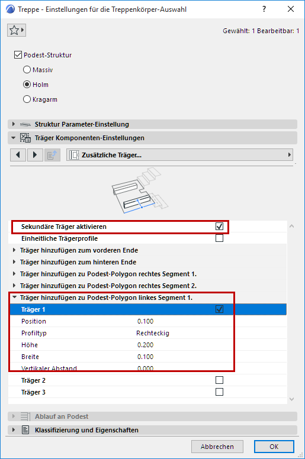Select the Kragarm radio option
The width and height of the screenshot is (305, 459).
click(27, 99)
